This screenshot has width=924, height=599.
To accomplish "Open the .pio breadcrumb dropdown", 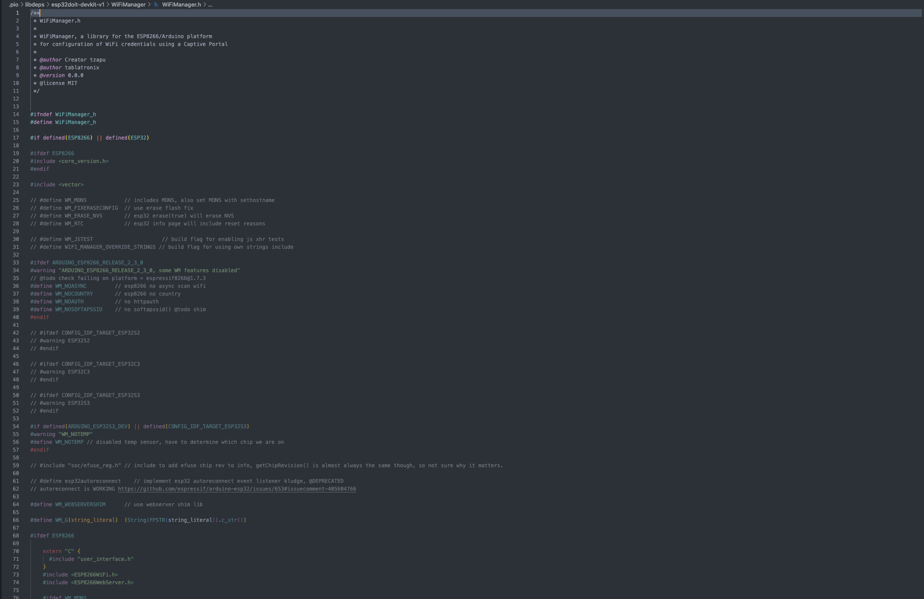I will pos(13,5).
